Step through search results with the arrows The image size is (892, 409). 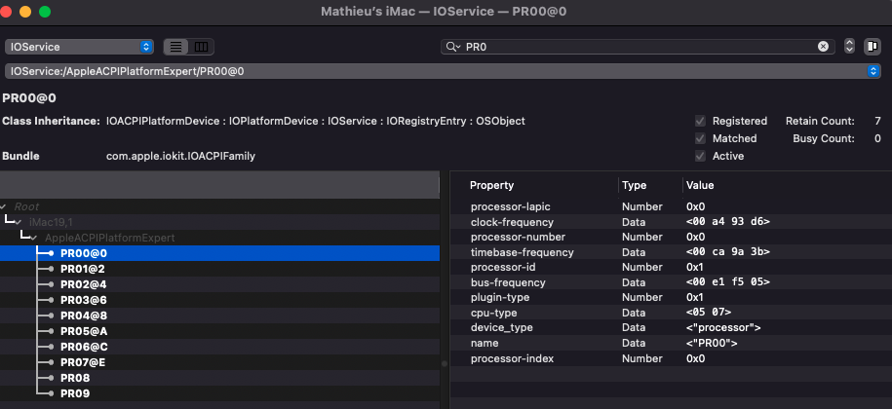849,47
